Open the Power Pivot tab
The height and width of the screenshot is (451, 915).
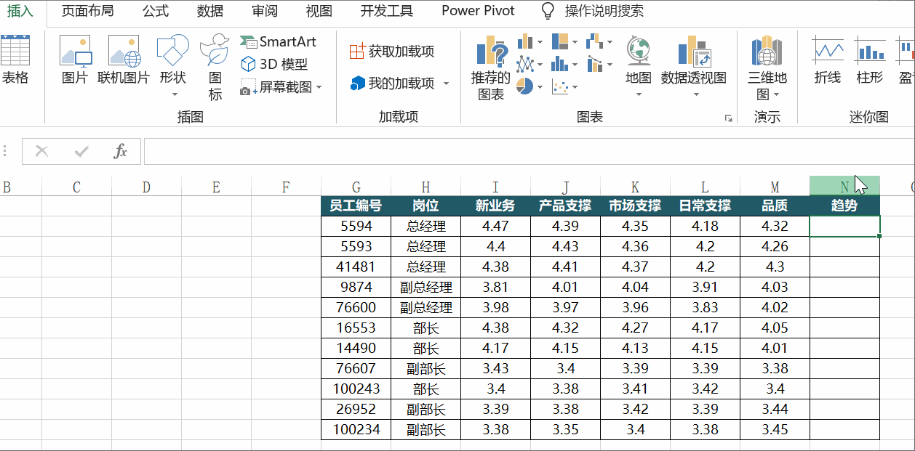[x=478, y=11]
